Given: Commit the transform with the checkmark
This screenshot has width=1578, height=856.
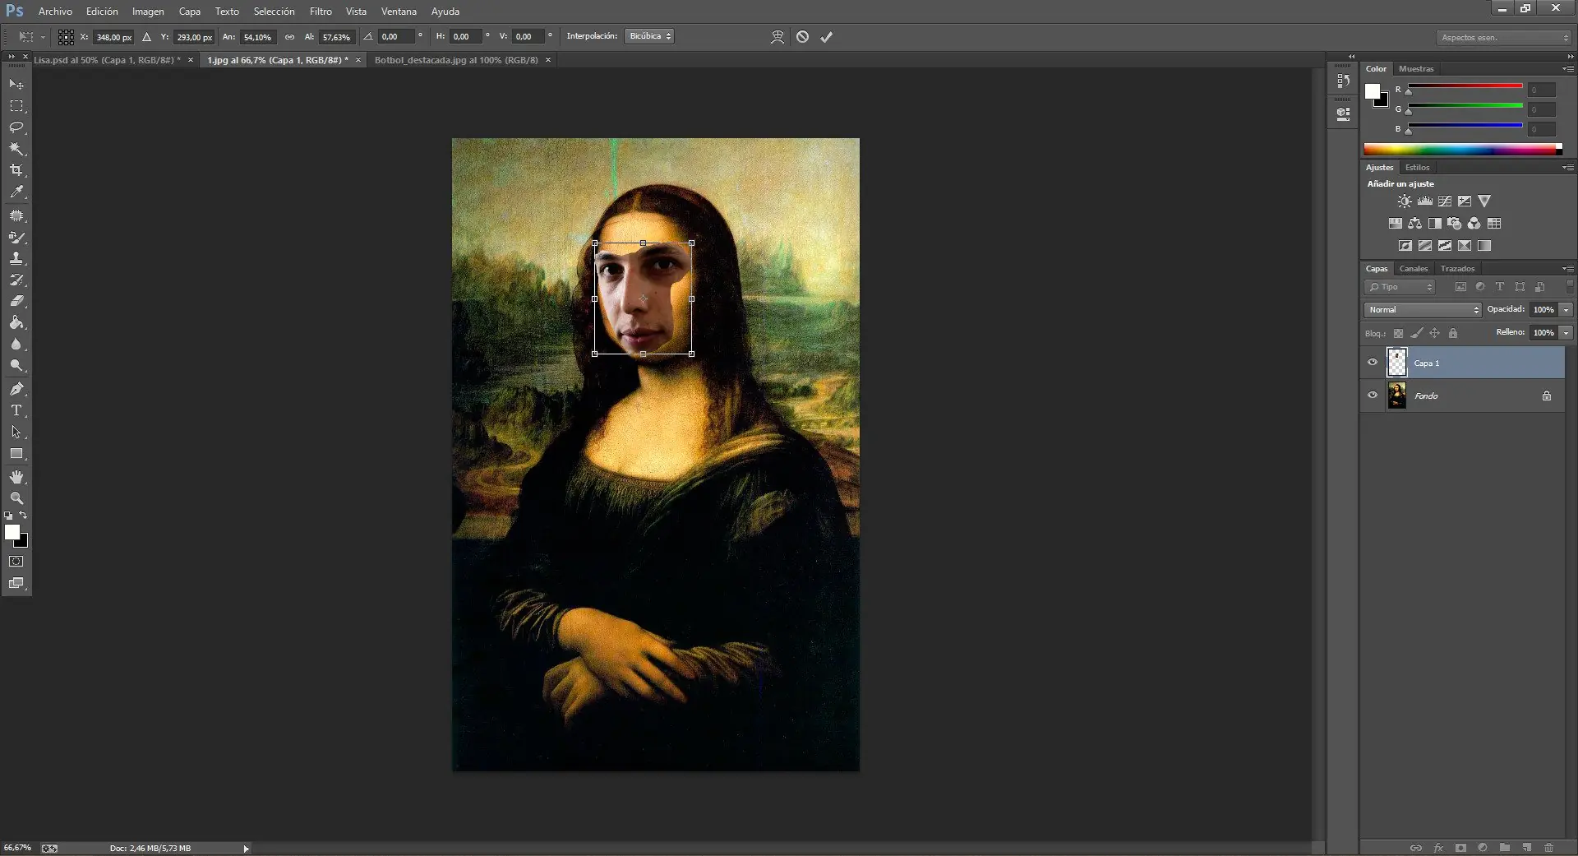Looking at the screenshot, I should 827,37.
